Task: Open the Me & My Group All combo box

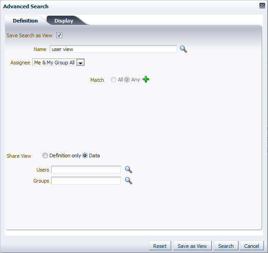Action: pos(59,63)
